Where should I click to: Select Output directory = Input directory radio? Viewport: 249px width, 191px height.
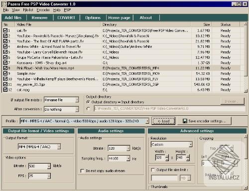[x=88, y=102]
